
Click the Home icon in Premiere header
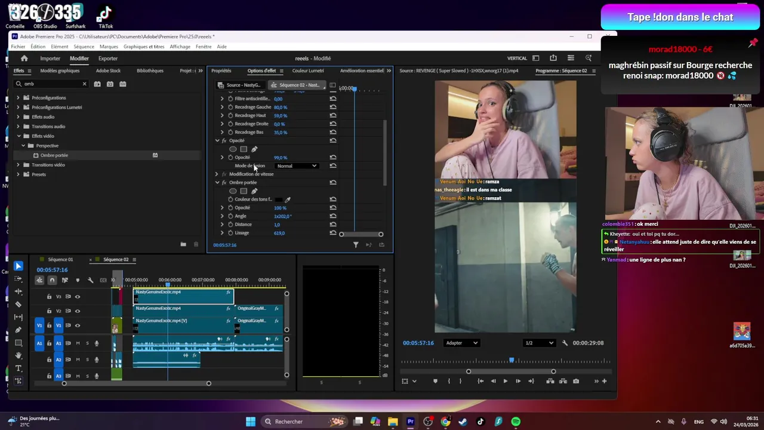coord(24,58)
